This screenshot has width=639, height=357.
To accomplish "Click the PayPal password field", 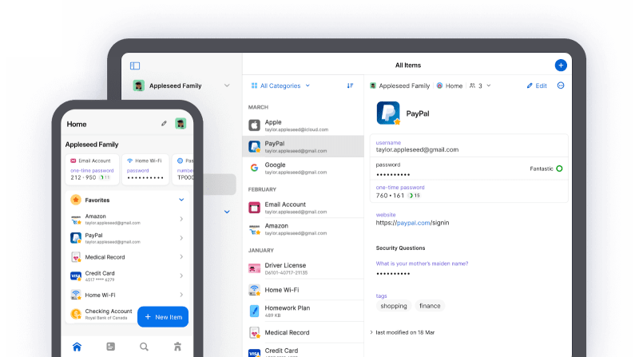I will [469, 169].
